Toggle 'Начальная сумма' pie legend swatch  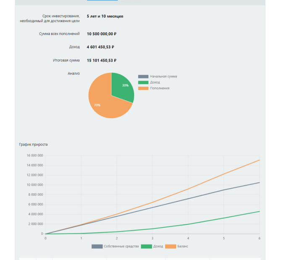point(143,76)
